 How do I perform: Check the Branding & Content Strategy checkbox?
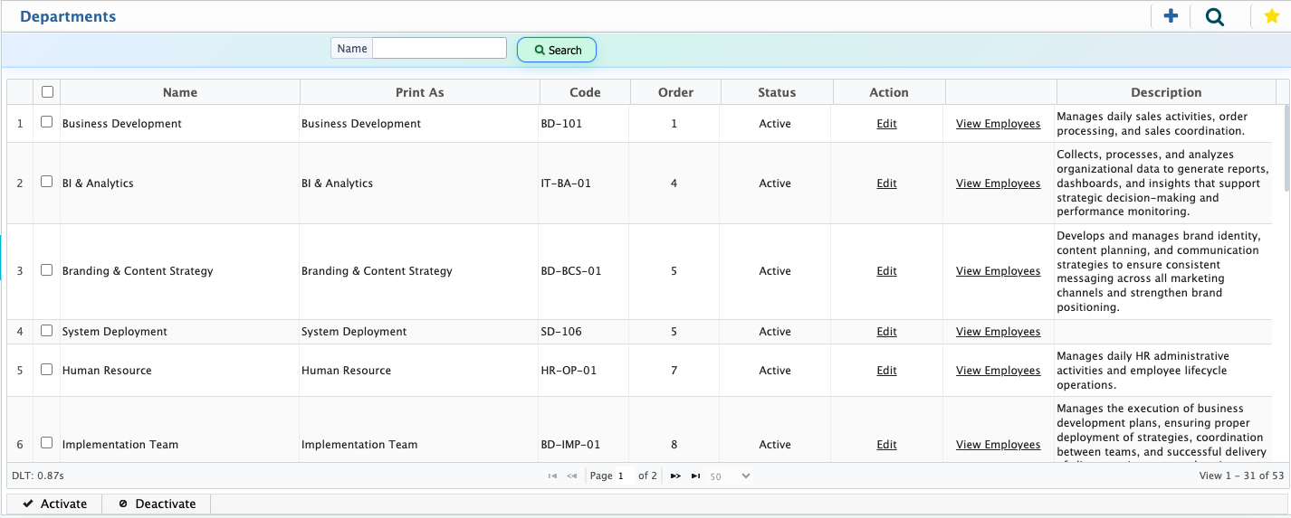coord(47,270)
